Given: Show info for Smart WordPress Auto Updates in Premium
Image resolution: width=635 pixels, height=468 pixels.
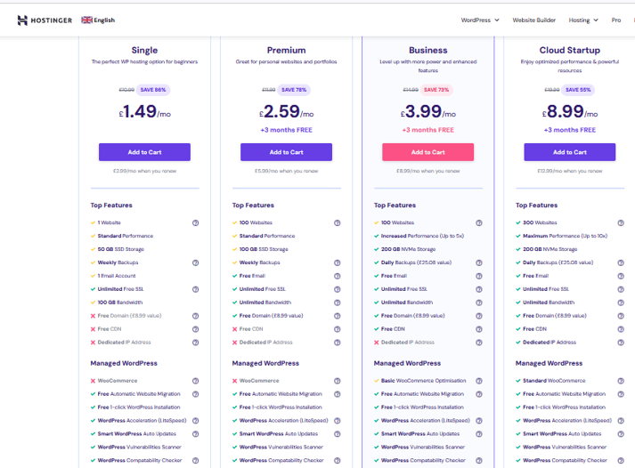Looking at the screenshot, I should [x=338, y=434].
